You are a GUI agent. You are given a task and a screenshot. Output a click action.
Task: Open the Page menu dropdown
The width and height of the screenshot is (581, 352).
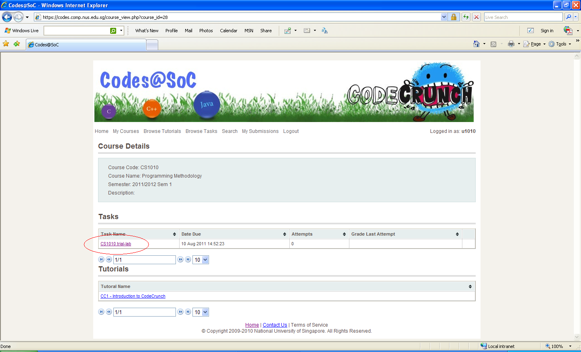[535, 44]
